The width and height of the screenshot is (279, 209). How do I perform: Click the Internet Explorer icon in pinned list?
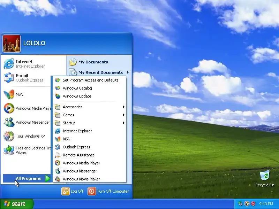(9, 64)
